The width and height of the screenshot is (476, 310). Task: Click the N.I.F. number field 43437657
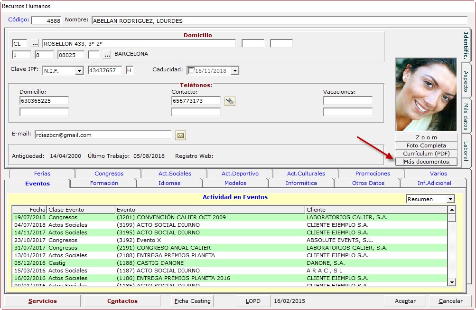[105, 70]
